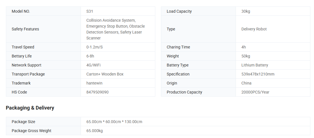Select the hantewin trademark text
314x138 pixels.
(94, 83)
